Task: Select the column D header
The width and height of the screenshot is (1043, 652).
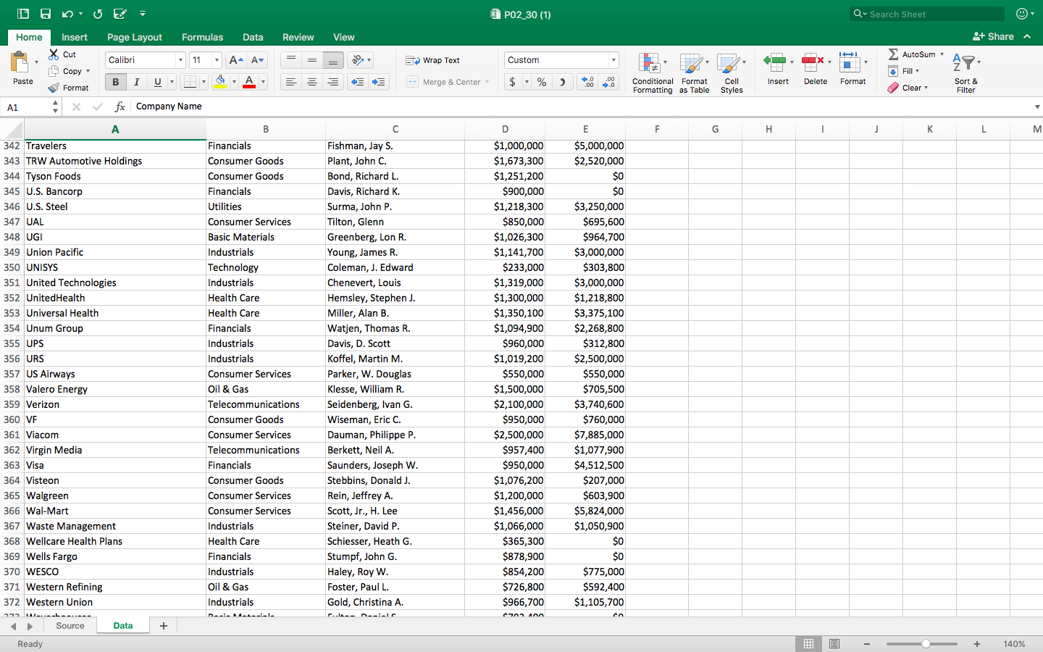Action: [505, 129]
